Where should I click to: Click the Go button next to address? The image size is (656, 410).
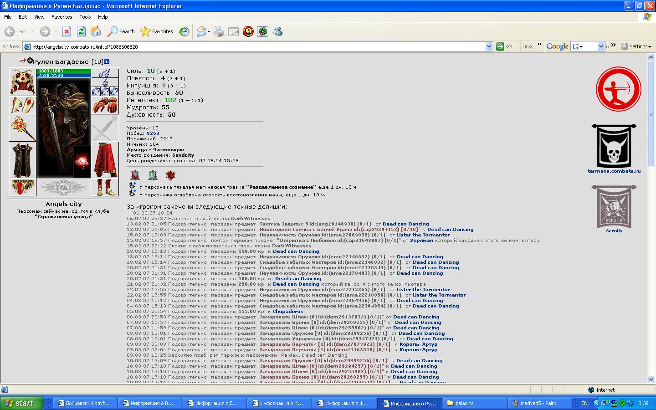point(505,46)
